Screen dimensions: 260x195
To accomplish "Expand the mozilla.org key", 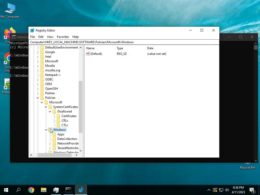I will (x=38, y=71).
